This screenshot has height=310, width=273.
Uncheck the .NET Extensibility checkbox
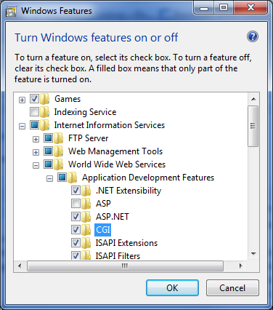pos(76,191)
